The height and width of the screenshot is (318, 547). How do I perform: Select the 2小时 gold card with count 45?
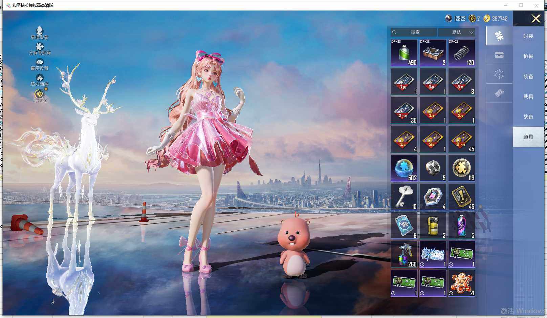pyautogui.click(x=462, y=139)
